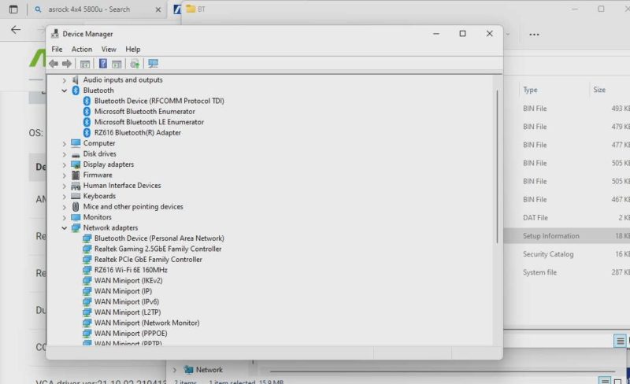Select Bluetooth Device (Personal Area Network)
630x384 pixels.
point(159,238)
